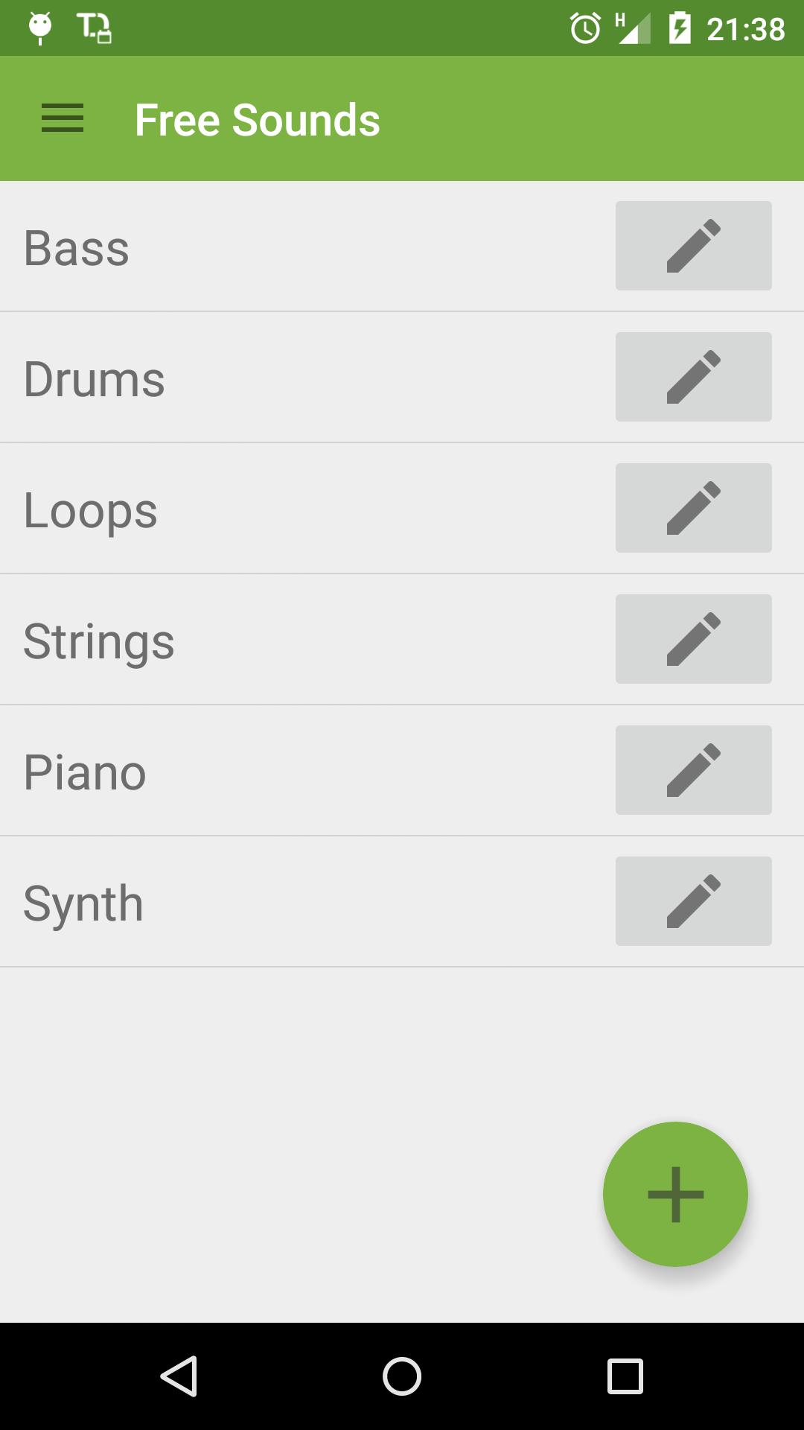Edit the Synth category

click(x=693, y=901)
